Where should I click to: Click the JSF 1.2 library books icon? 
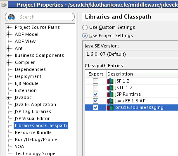(110, 81)
